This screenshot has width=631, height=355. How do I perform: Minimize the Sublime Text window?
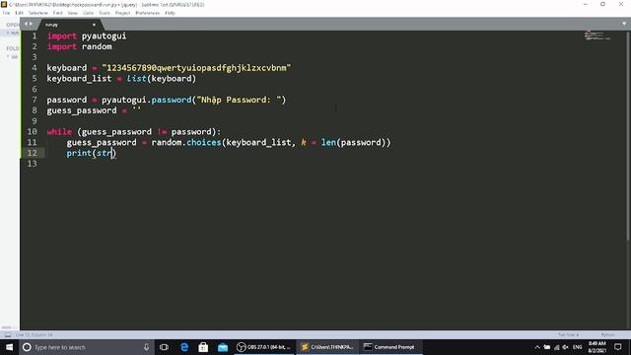(x=586, y=4)
